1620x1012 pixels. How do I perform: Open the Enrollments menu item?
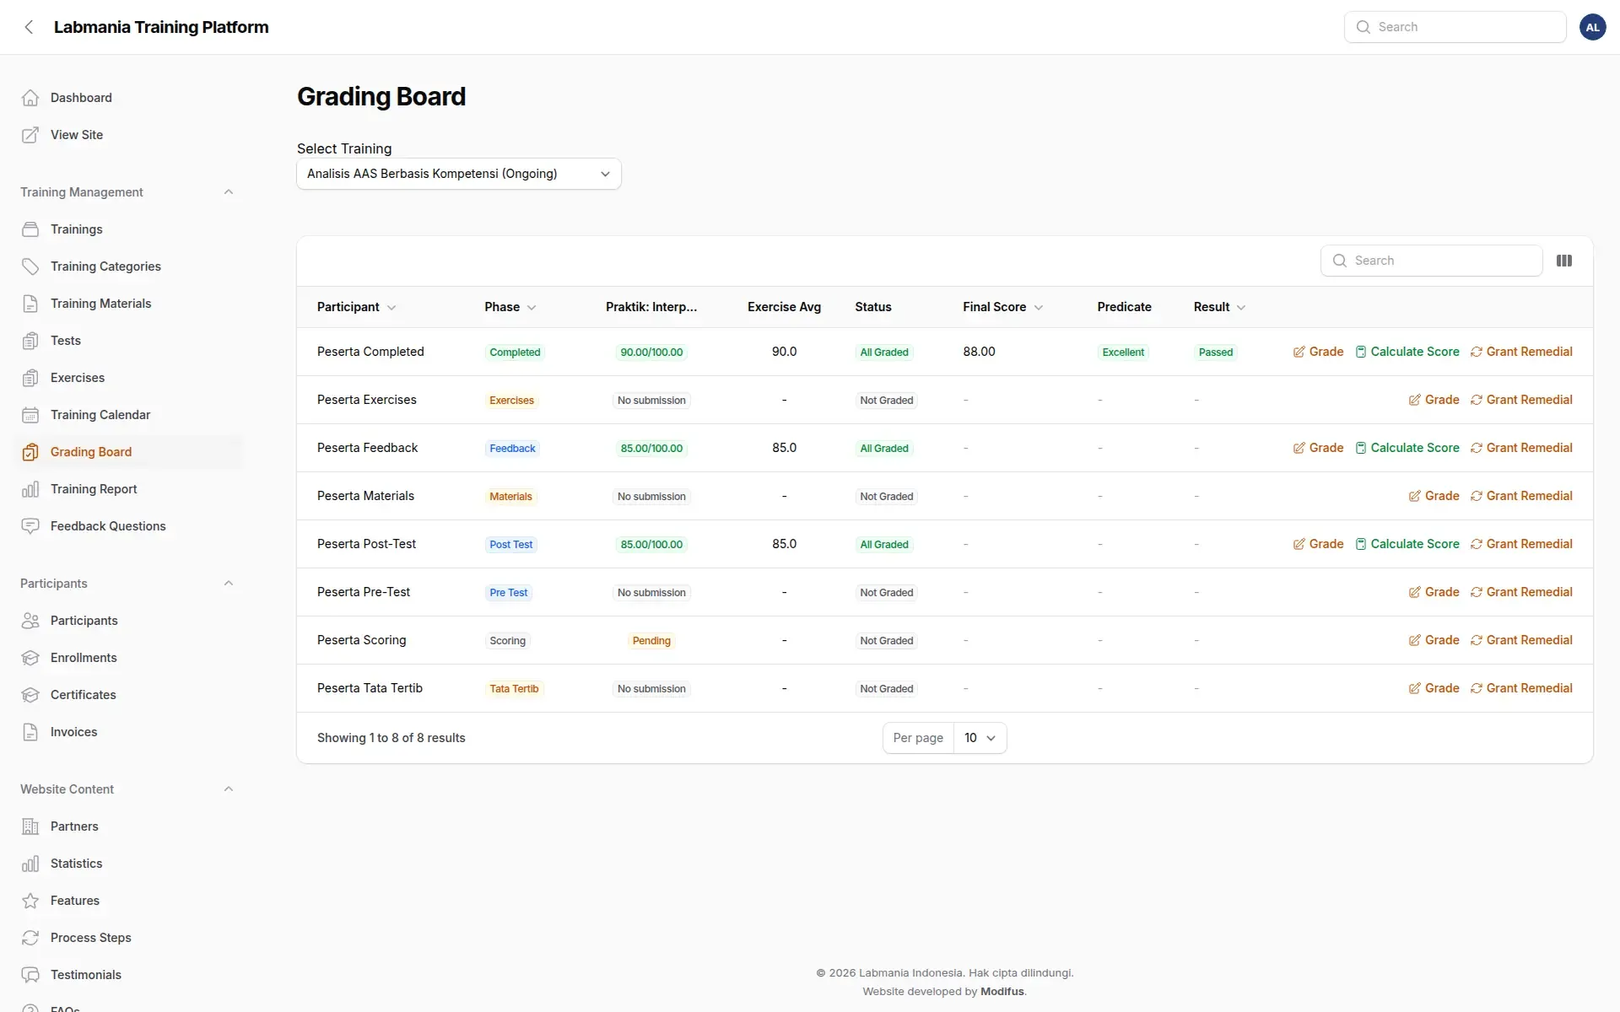(x=128, y=658)
